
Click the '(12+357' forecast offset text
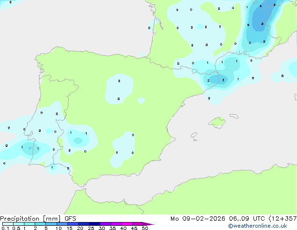pos(282,219)
